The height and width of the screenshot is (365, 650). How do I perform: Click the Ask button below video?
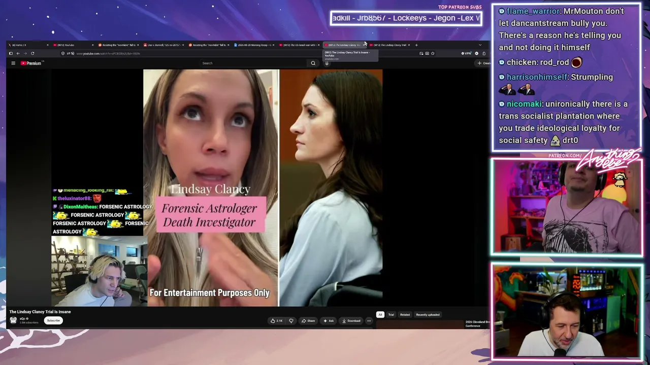pyautogui.click(x=329, y=321)
